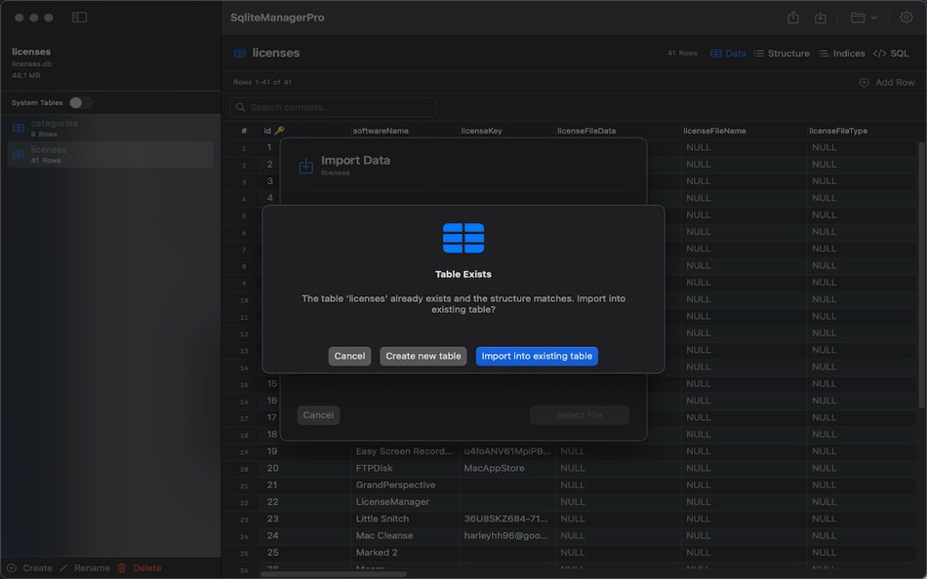Open the folder dropdown in the title bar
This screenshot has width=927, height=579.
(858, 17)
